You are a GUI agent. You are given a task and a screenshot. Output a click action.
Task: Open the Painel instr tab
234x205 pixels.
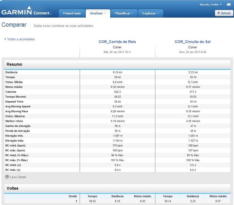[72, 13]
